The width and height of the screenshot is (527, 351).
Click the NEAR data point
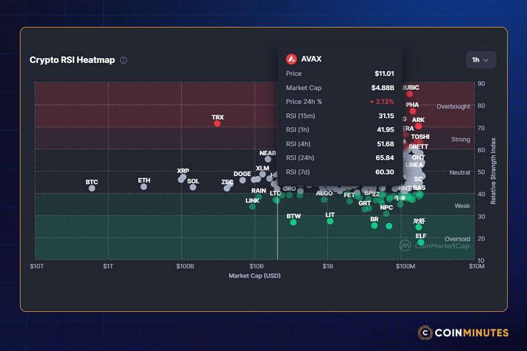click(268, 159)
